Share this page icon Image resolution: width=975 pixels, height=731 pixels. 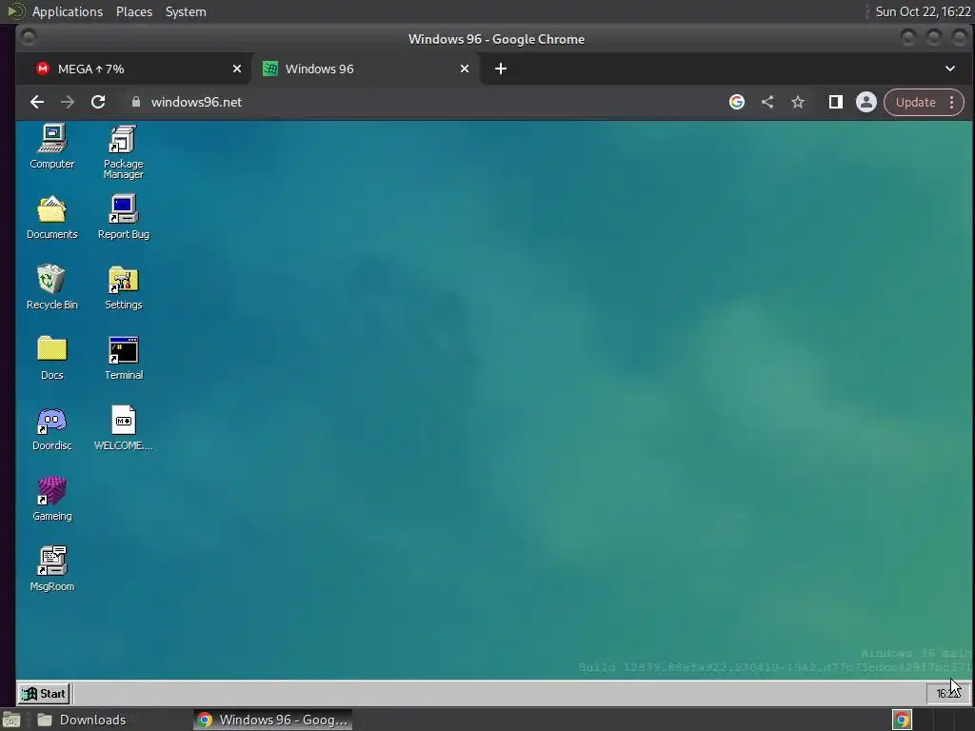click(x=767, y=102)
